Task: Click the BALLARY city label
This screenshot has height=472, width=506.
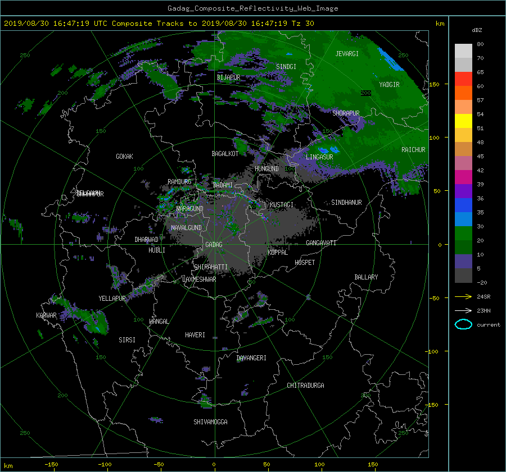Action: point(366,277)
